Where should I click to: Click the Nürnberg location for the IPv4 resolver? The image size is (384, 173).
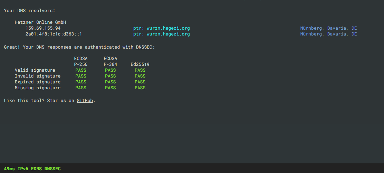click(x=328, y=28)
